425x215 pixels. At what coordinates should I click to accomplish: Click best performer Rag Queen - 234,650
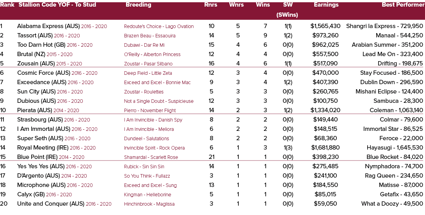click(x=394, y=176)
